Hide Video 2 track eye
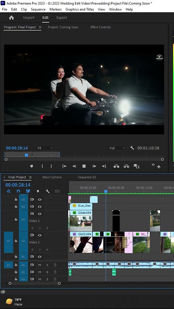Image resolution: width=174 pixels, height=309 pixels. coord(40,235)
